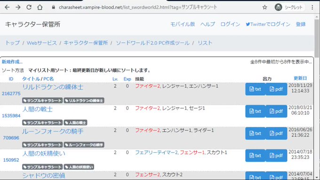Click ID 2162775 link
This screenshot has width=320, height=180.
[x=11, y=94]
